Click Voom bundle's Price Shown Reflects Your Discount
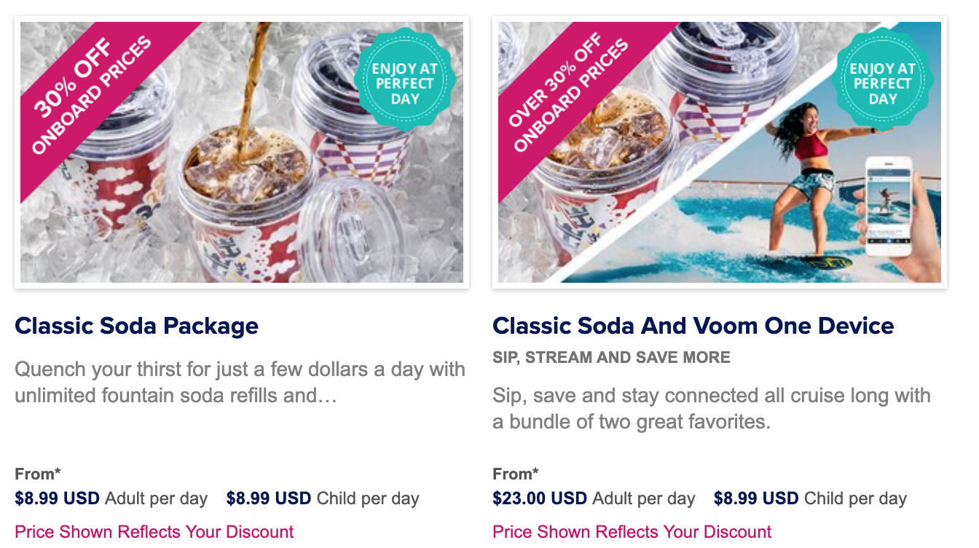Viewport: 979px width, 548px height. (632, 532)
